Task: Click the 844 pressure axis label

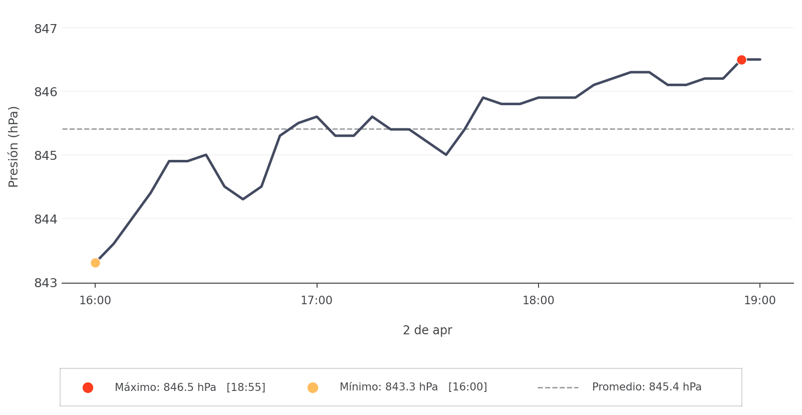Action: click(46, 220)
